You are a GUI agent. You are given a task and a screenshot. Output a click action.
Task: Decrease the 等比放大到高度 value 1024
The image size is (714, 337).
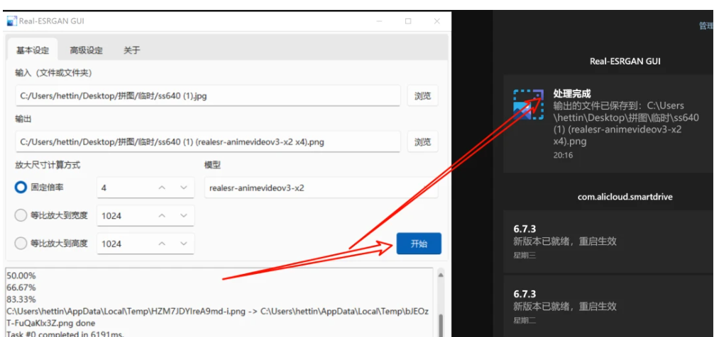pyautogui.click(x=184, y=244)
